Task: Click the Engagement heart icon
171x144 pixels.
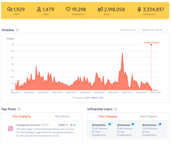Action: tap(68, 10)
